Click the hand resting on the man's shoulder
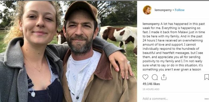Viewport: 209px width, 102px height. (x=121, y=64)
